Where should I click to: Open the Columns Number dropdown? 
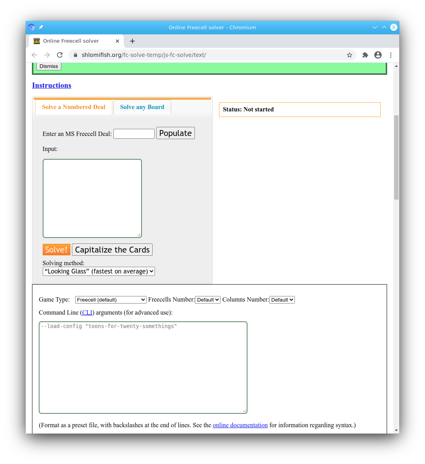point(282,300)
